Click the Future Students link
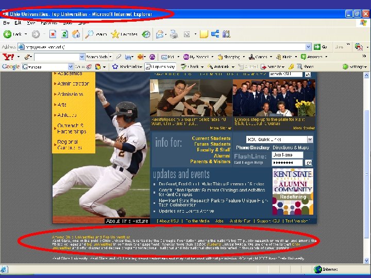 (x=212, y=144)
